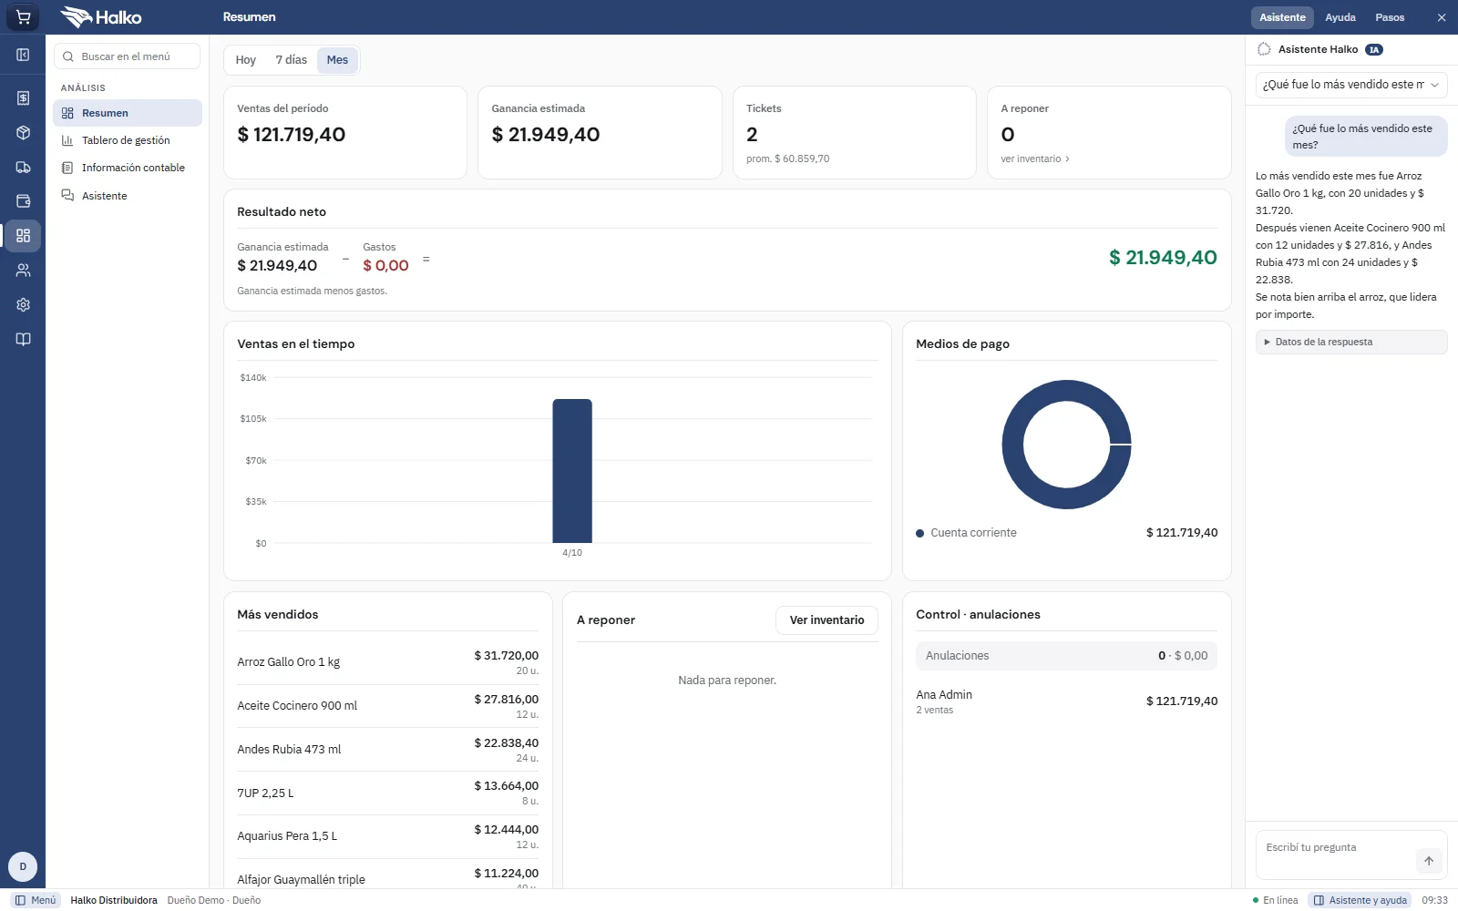Click the Arroz Gallo Oro 1 kg row

pos(387,662)
